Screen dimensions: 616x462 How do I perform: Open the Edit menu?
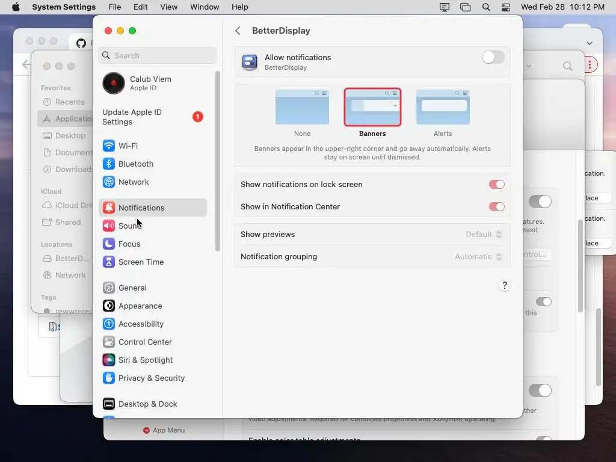click(x=140, y=7)
